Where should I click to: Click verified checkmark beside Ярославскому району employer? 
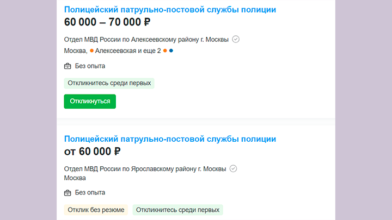tap(233, 169)
